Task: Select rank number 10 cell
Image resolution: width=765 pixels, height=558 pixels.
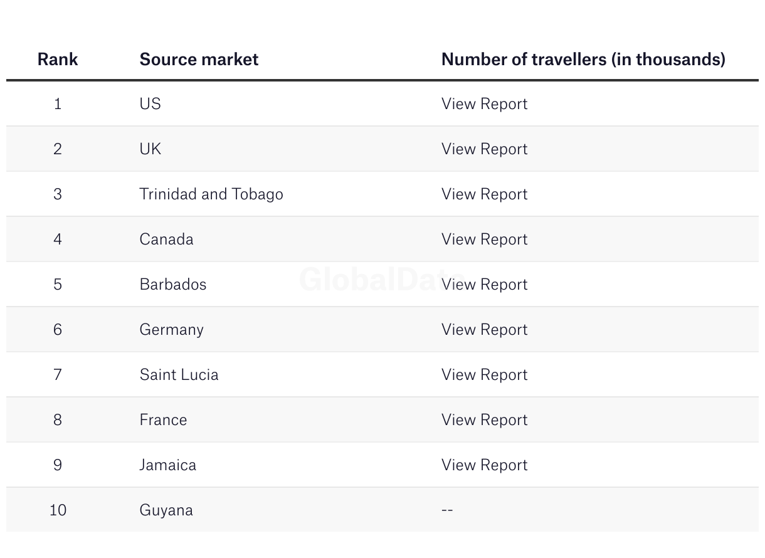Action: click(58, 510)
